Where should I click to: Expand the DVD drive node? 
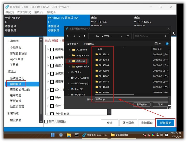68,78
